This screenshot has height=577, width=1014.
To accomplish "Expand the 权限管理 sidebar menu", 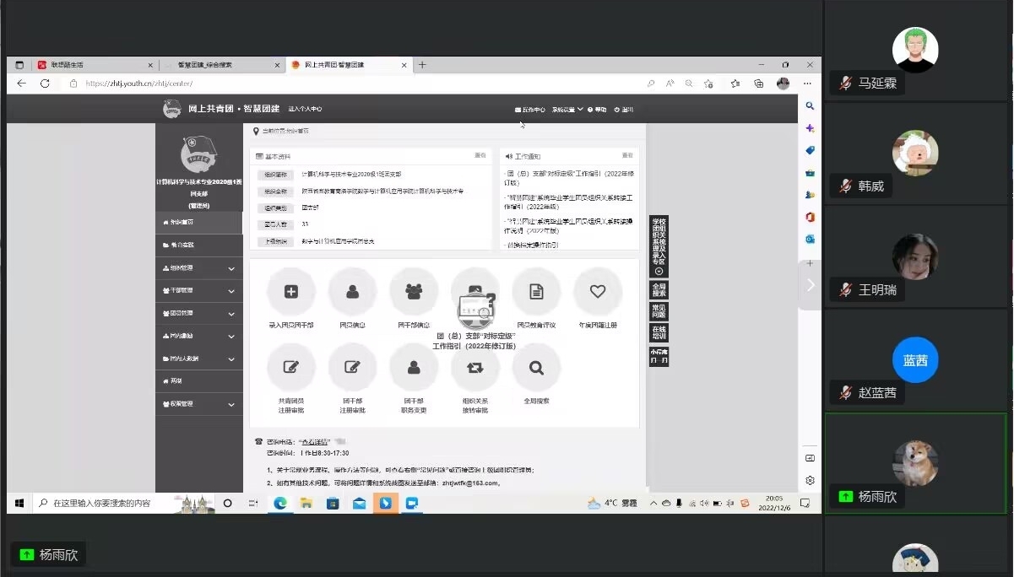I will [199, 405].
